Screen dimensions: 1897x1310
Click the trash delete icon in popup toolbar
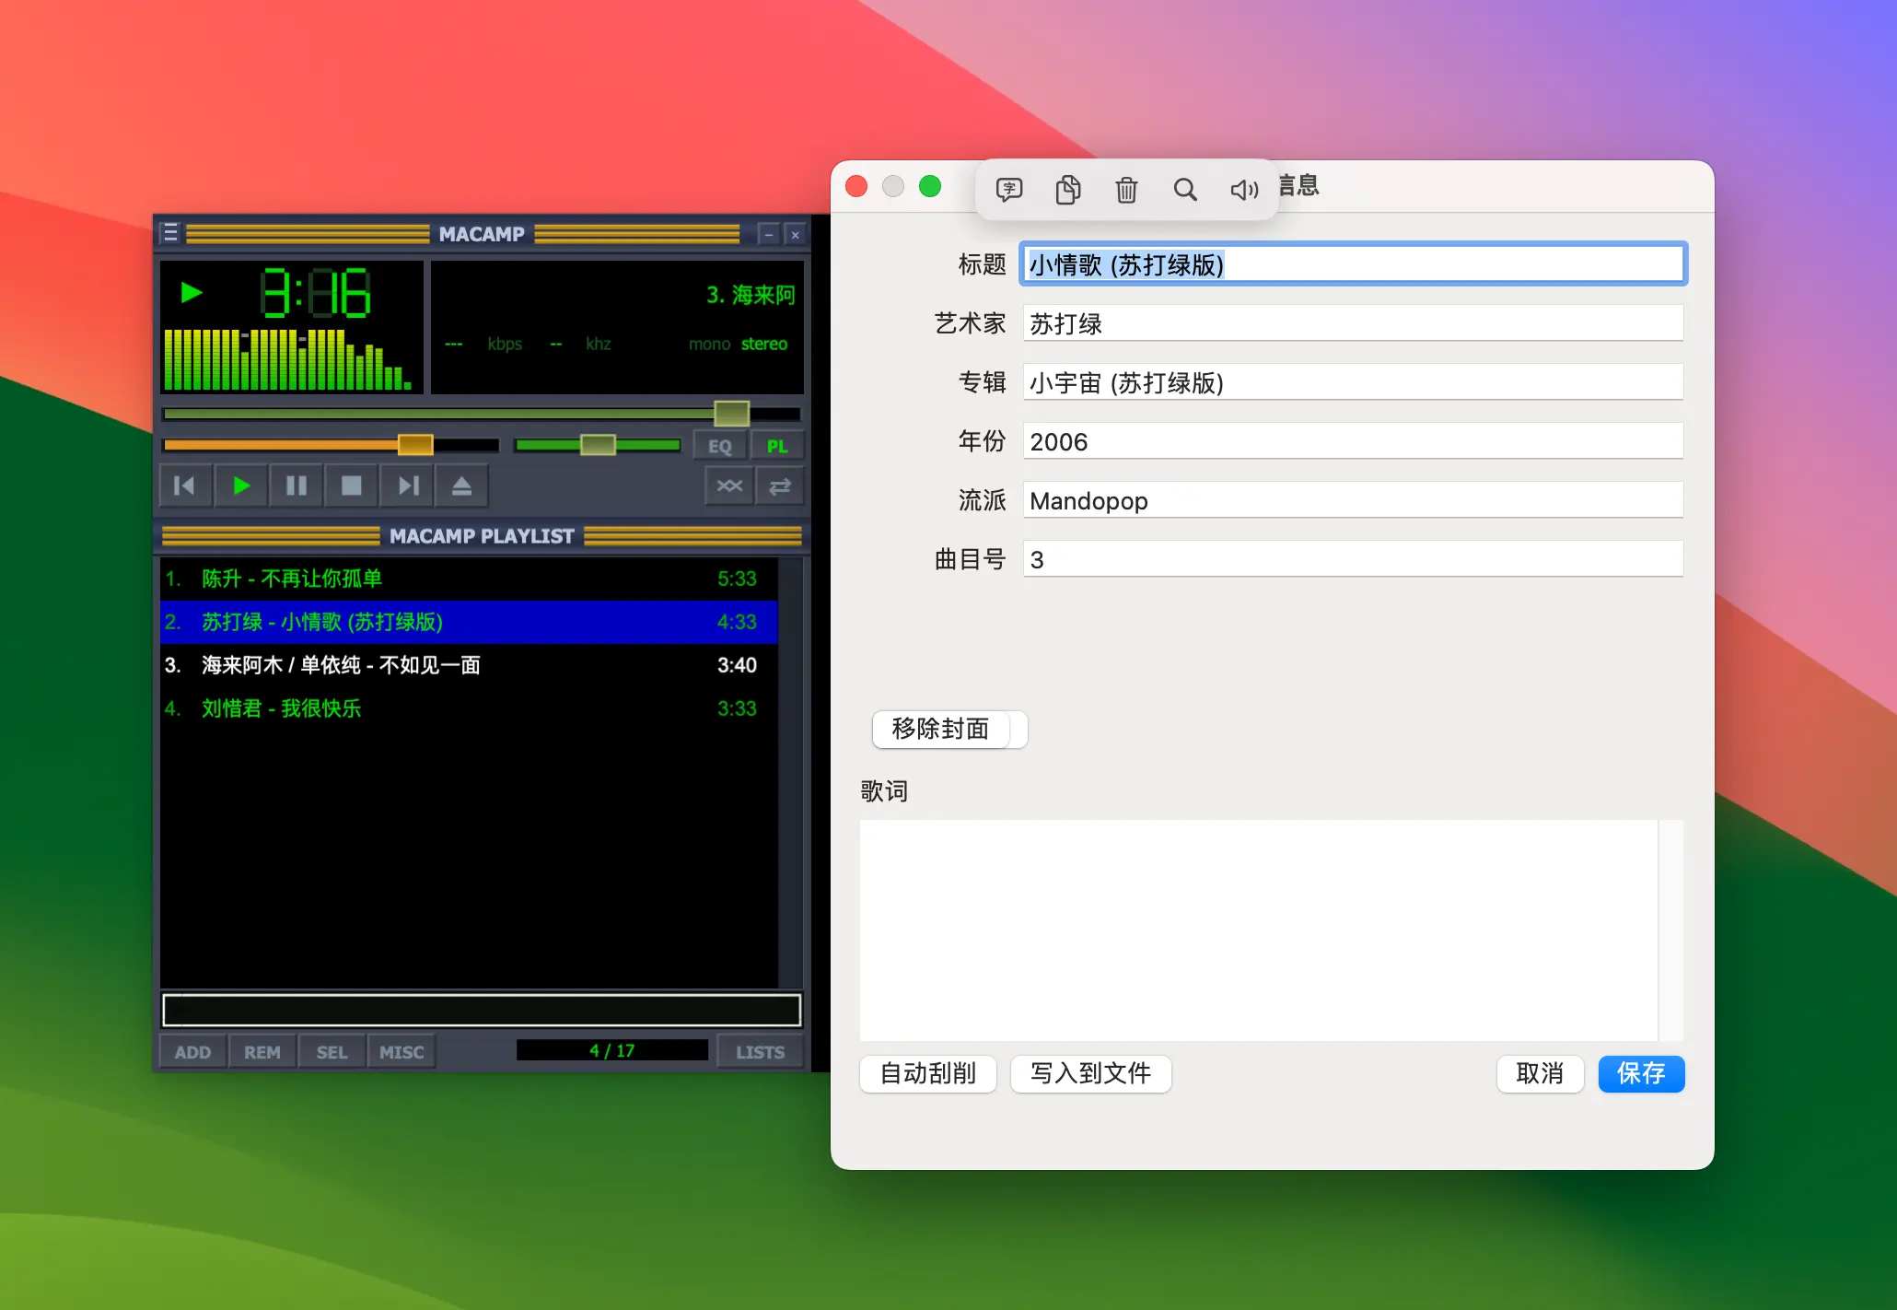coord(1127,190)
